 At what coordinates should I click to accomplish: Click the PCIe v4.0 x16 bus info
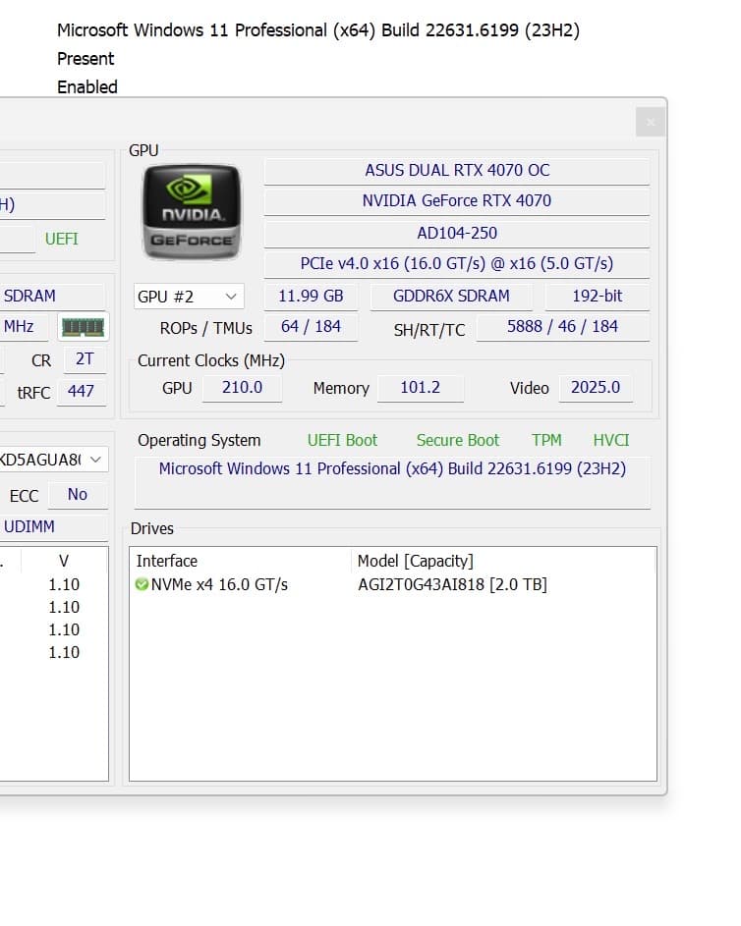457,263
